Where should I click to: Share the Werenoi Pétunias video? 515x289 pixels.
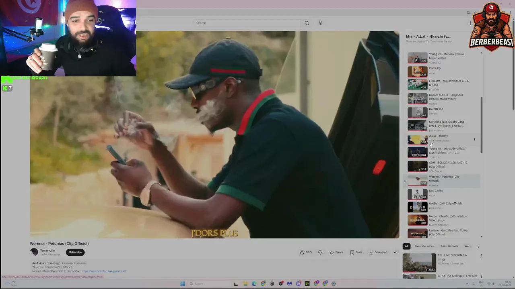(x=336, y=252)
